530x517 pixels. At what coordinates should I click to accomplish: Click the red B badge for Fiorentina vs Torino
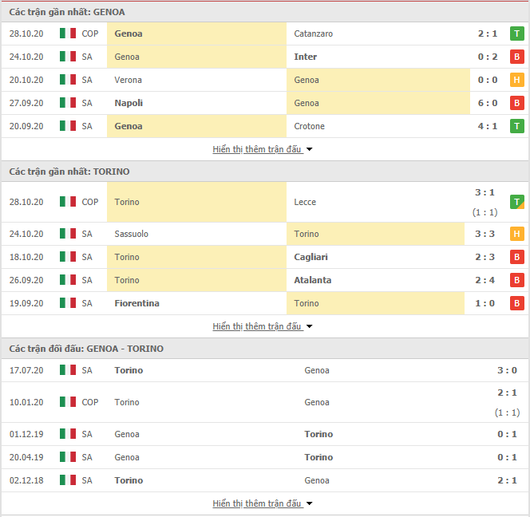(x=516, y=303)
